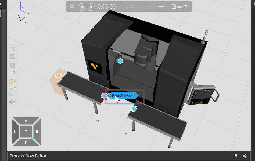255x161 pixels.
Task: Click the gray Fill Selected icon
Action: pyautogui.click(x=13, y=56)
